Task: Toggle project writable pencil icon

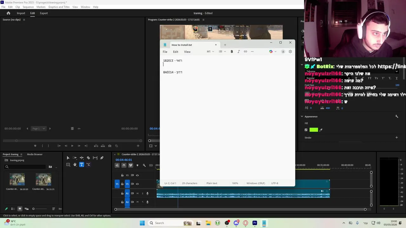Action: coord(6,209)
